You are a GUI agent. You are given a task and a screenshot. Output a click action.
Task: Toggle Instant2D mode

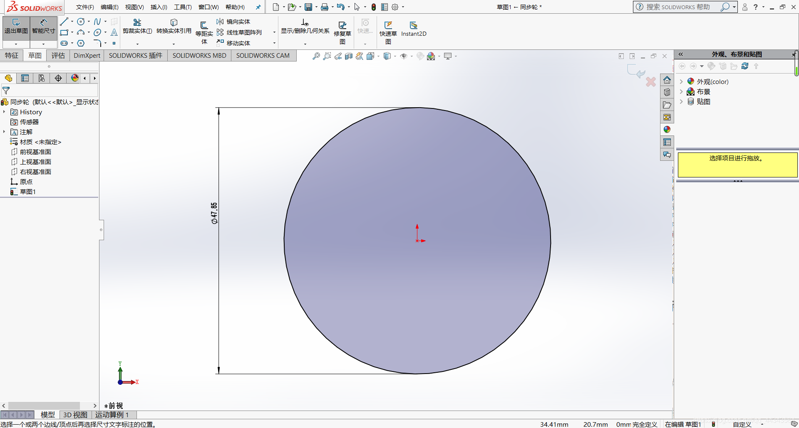point(413,29)
